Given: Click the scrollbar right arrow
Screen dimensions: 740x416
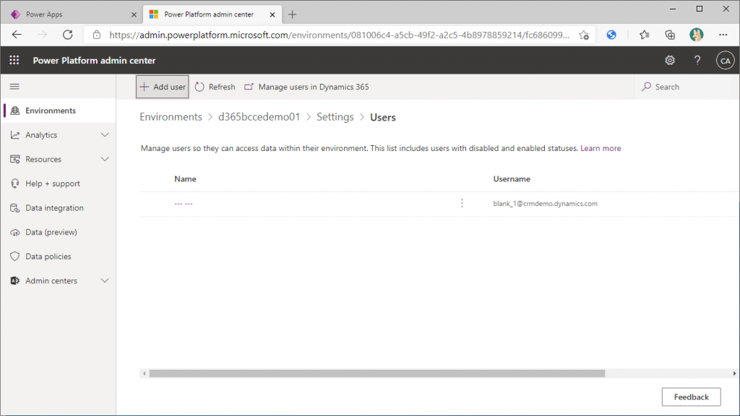Looking at the screenshot, I should point(734,373).
